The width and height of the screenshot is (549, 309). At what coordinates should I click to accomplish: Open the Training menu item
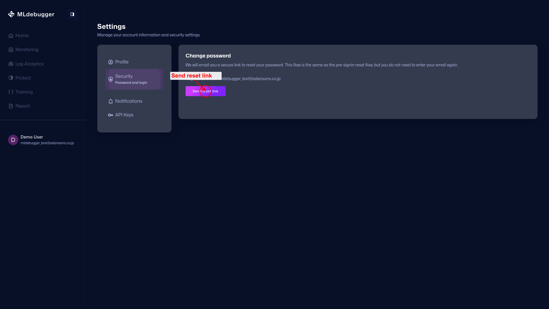click(24, 92)
